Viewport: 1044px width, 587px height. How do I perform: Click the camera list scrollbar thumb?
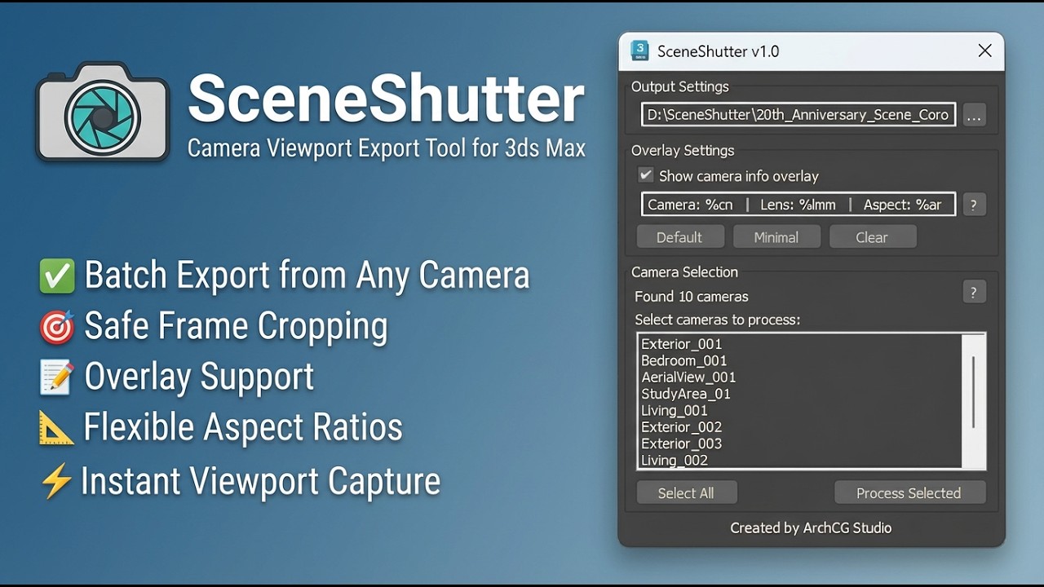[973, 392]
